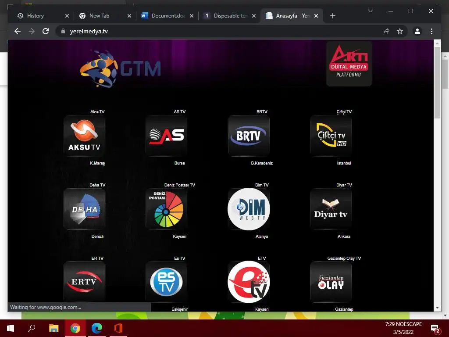Expand the tab search dropdown arrow
Image resolution: width=449 pixels, height=337 pixels.
[x=370, y=11]
